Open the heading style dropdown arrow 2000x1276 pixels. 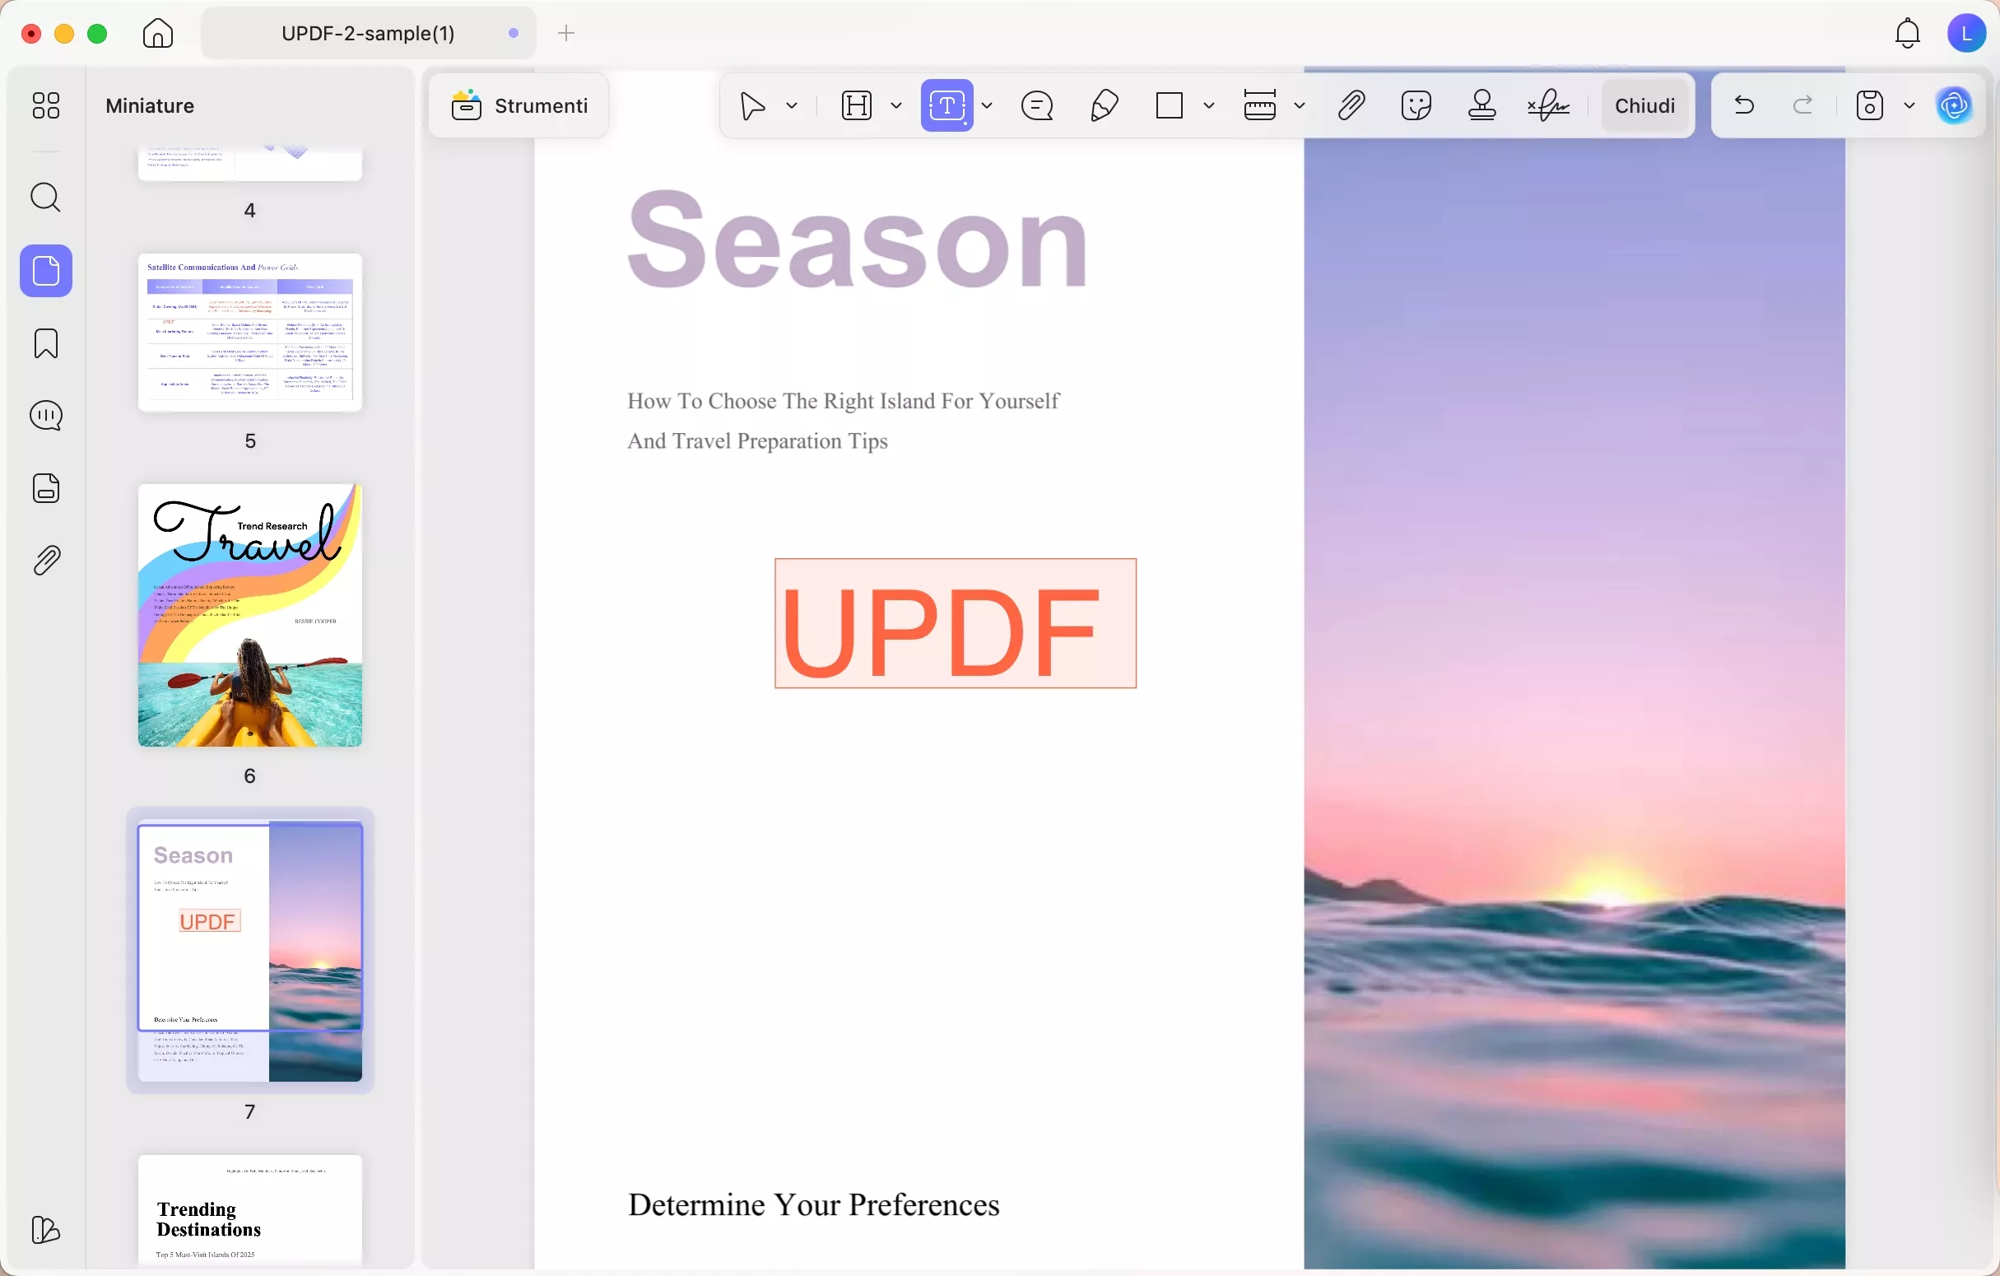coord(896,105)
